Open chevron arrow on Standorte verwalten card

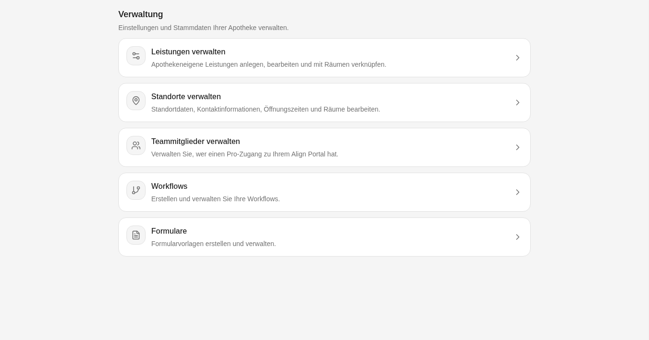pos(518,103)
